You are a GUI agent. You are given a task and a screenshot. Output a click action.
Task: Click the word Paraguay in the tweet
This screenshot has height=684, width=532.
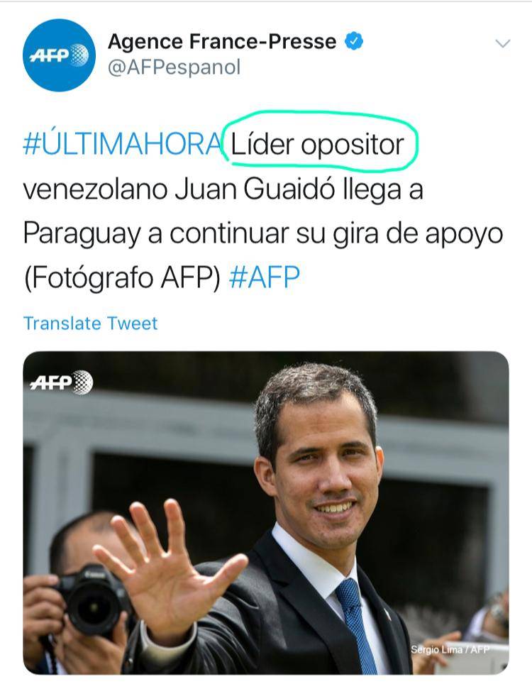82,234
